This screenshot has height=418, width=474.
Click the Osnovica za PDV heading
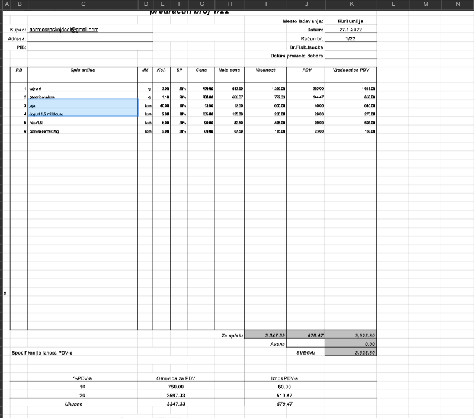tap(175, 378)
